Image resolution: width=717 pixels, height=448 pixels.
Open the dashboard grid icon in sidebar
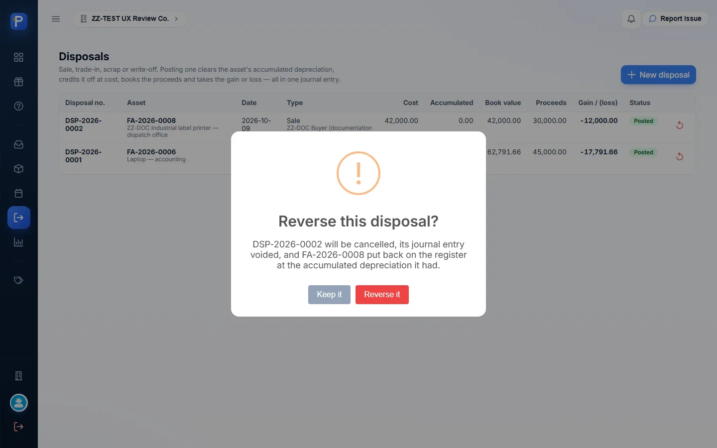tap(18, 57)
